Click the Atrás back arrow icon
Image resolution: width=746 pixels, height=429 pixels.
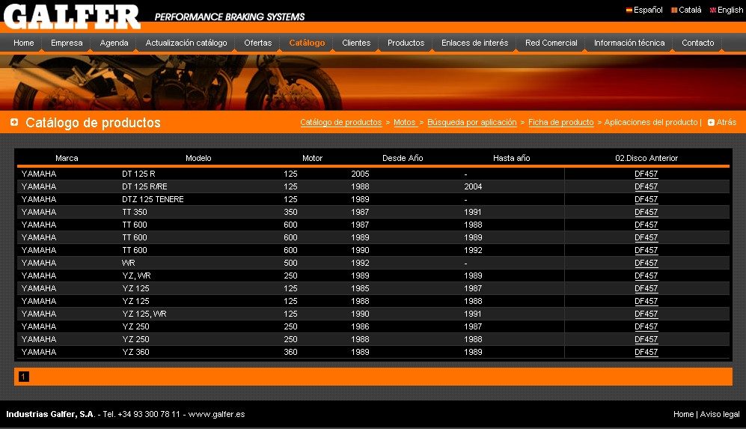pyautogui.click(x=711, y=122)
